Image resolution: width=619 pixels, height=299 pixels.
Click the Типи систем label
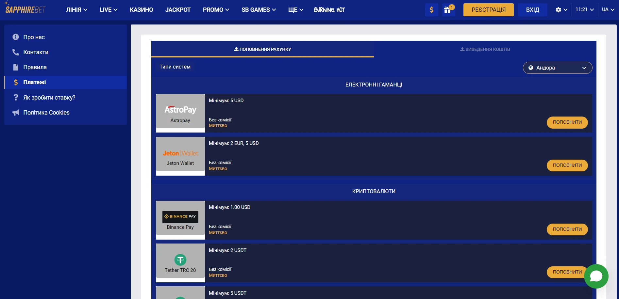point(175,67)
